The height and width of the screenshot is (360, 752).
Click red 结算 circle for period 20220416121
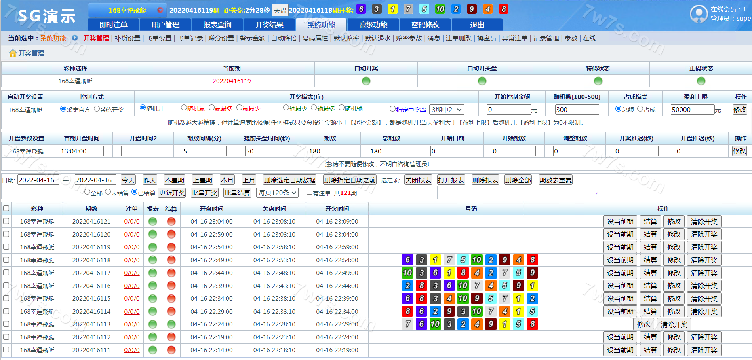pos(171,222)
